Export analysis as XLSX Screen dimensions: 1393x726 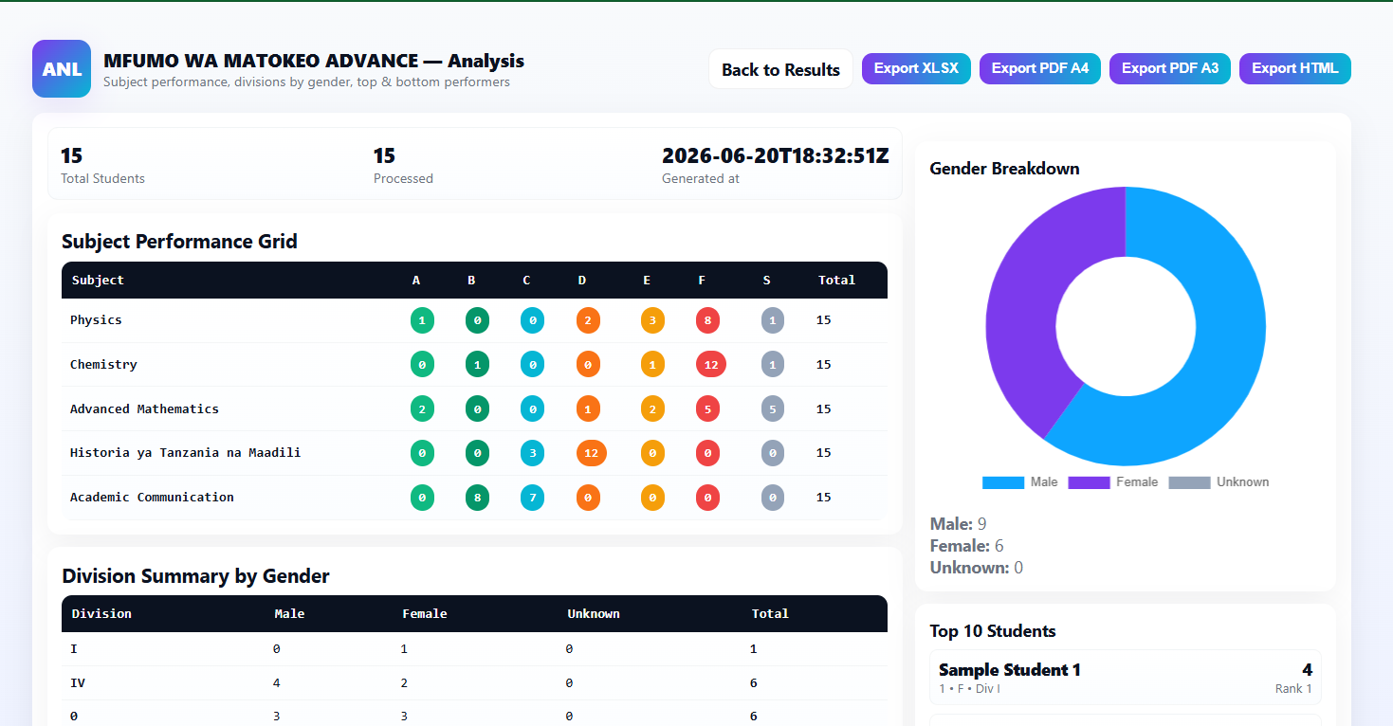[x=916, y=68]
